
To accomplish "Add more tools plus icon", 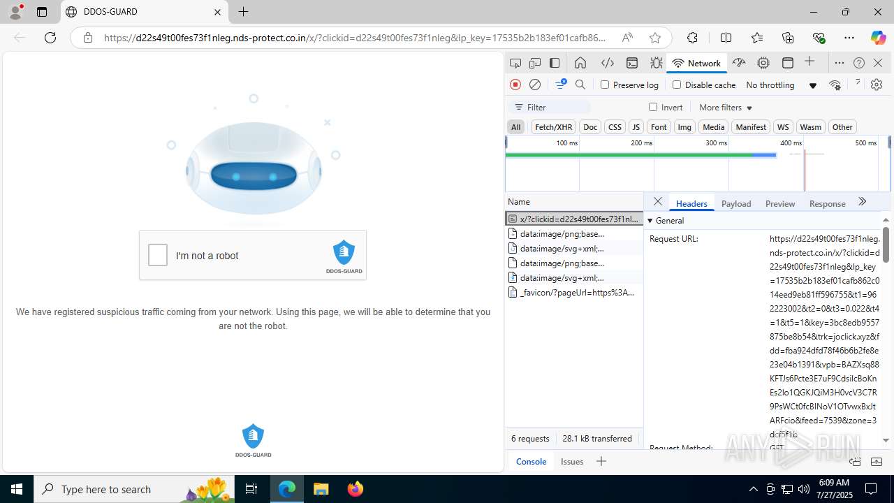I will [x=809, y=62].
